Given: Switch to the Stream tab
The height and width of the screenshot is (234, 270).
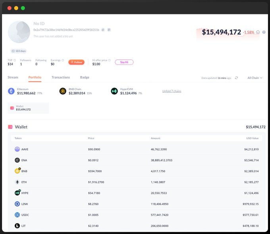Looking at the screenshot, I should [x=13, y=77].
